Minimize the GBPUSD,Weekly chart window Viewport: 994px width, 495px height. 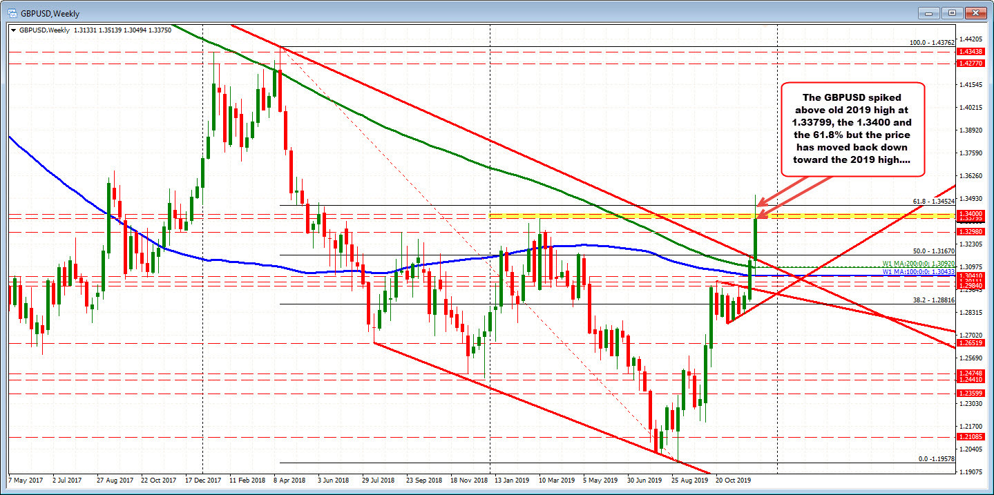coord(930,12)
